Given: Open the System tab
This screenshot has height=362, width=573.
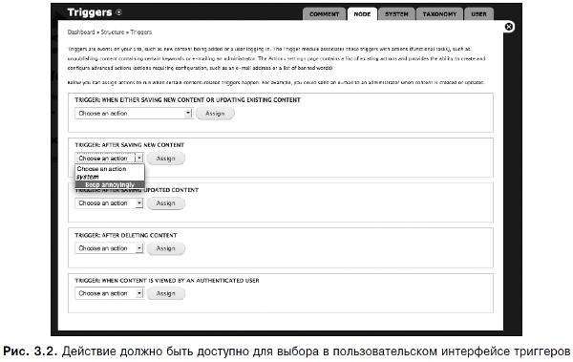Looking at the screenshot, I should point(396,14).
